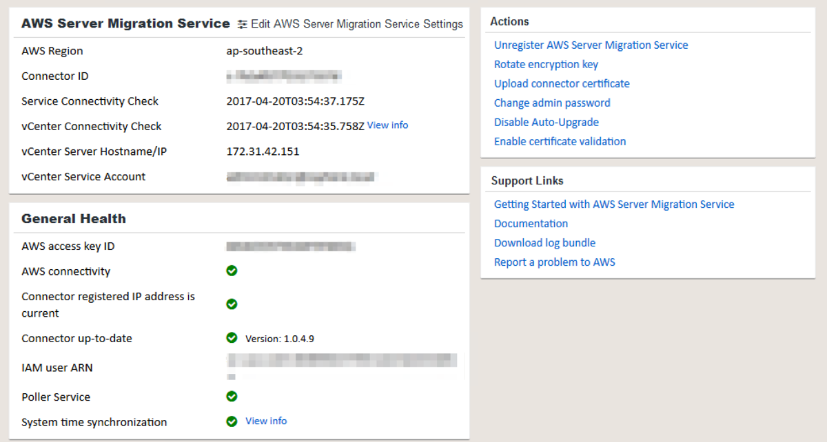Screen dimensions: 827x442
Task: Open View info for System time synchronization
Action: coord(266,421)
